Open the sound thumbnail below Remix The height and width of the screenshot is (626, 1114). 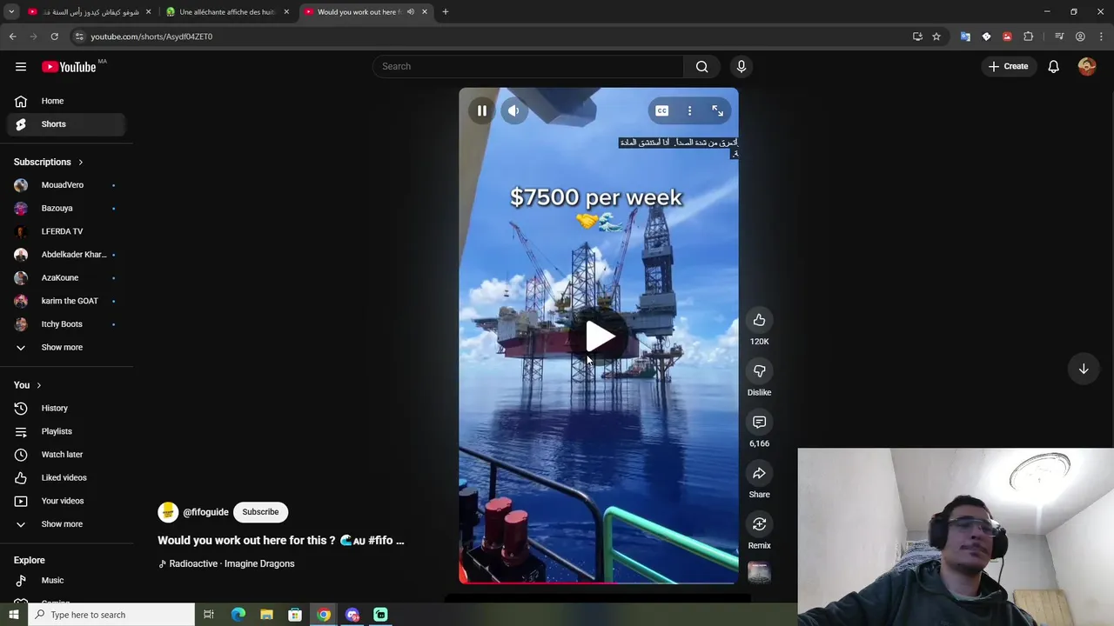point(759,572)
